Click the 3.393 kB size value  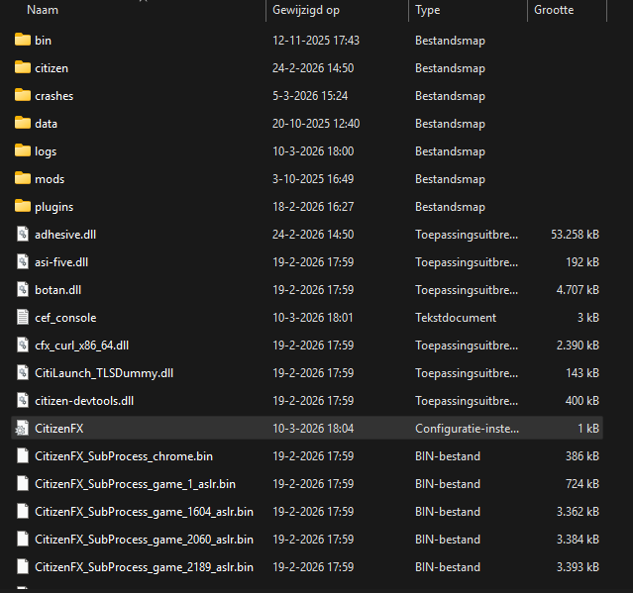[x=578, y=567]
